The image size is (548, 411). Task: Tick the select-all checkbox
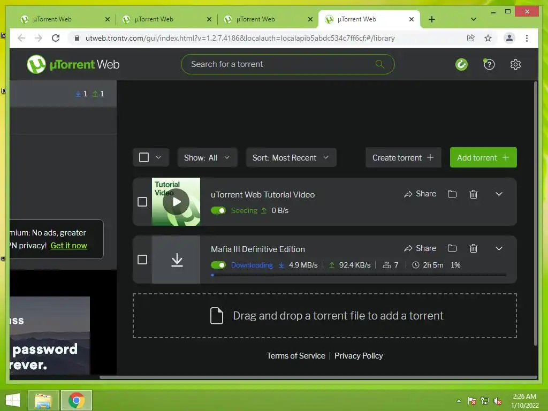tap(143, 157)
